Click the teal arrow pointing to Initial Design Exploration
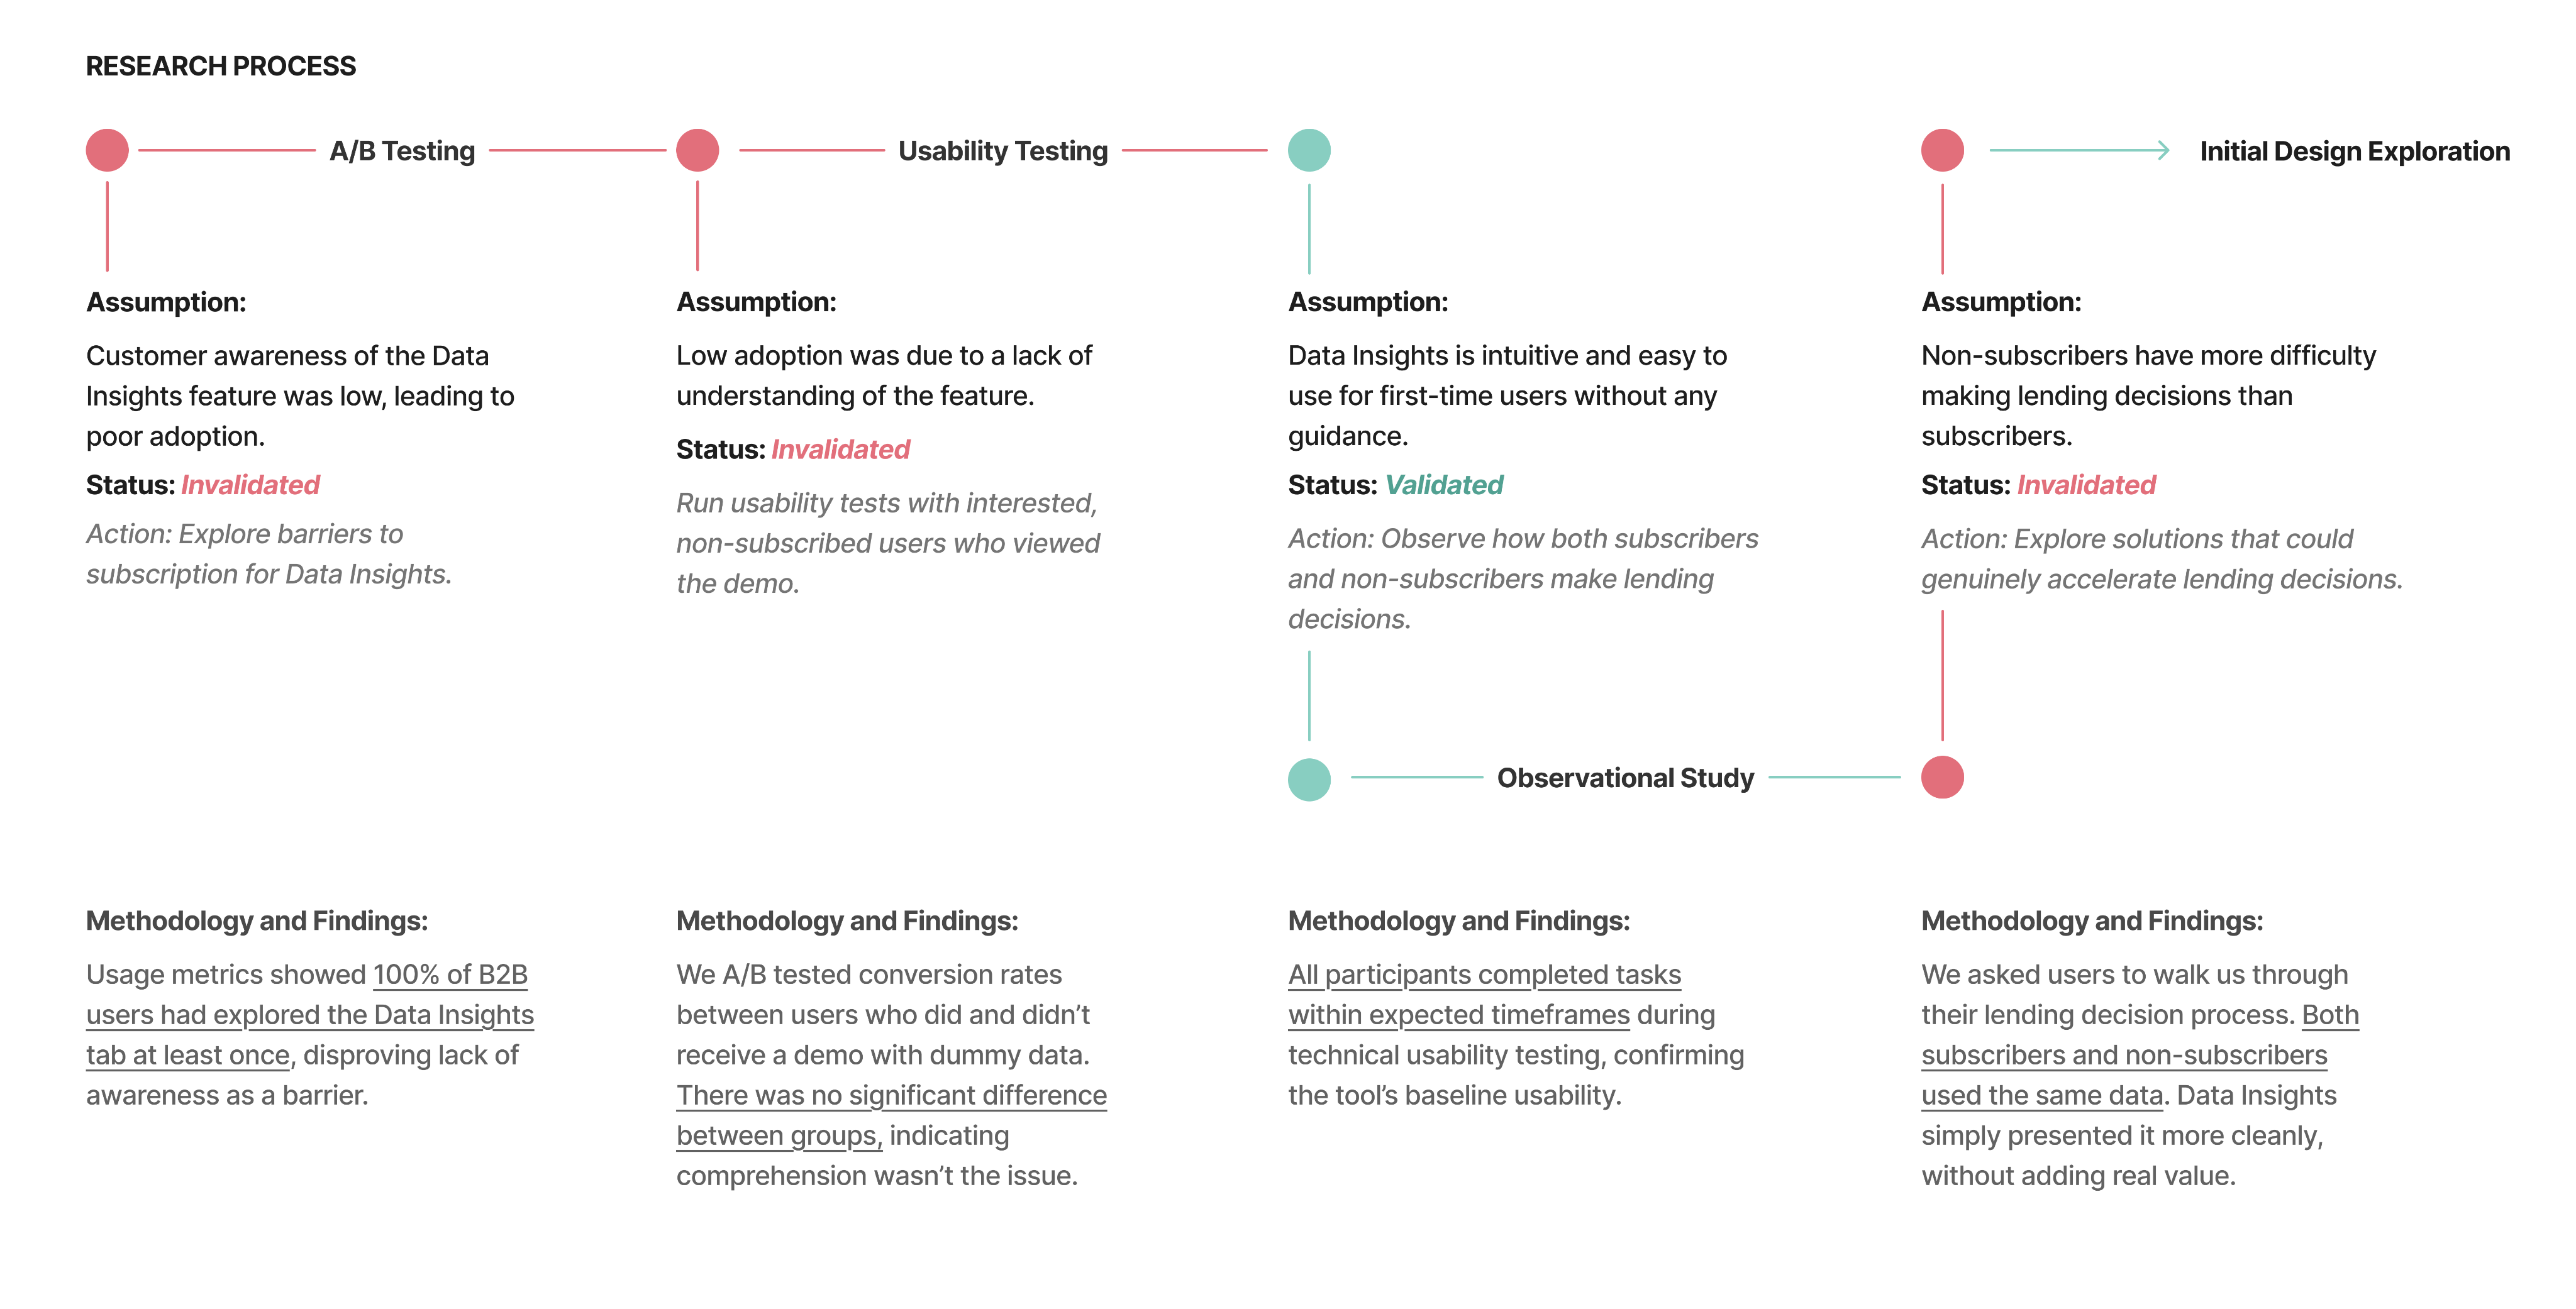The image size is (2576, 1309). coord(2079,150)
